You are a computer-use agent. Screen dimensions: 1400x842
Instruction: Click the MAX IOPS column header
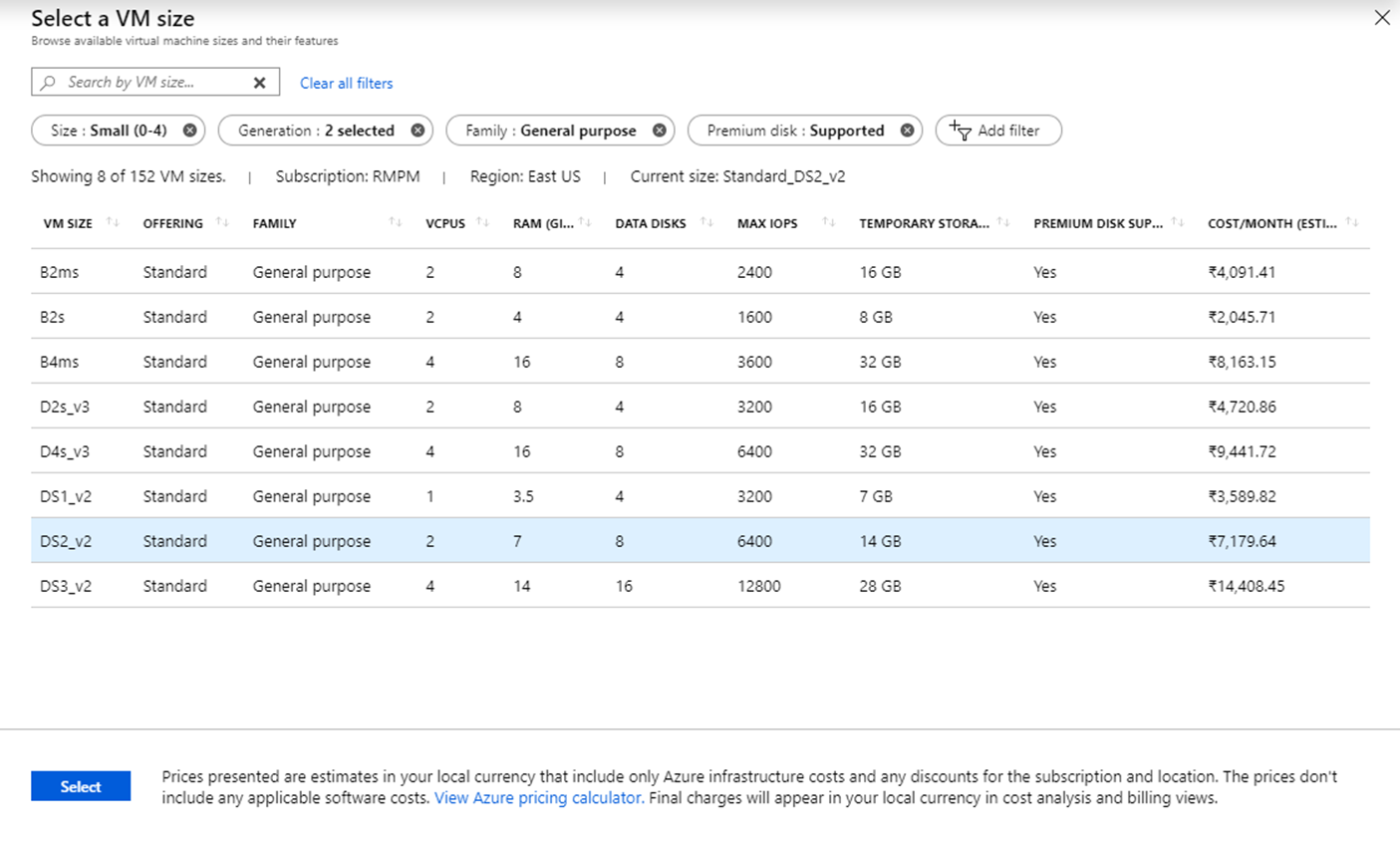point(767,222)
